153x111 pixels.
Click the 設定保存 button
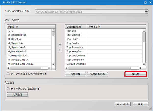point(75,74)
